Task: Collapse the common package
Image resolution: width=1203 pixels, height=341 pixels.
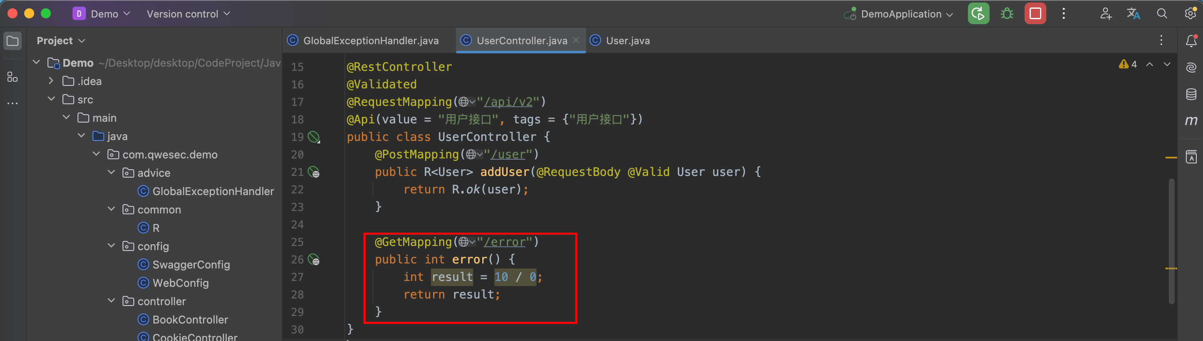Action: pyautogui.click(x=111, y=209)
